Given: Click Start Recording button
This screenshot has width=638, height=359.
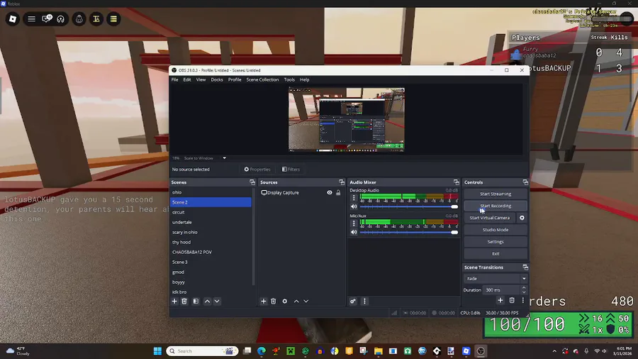Looking at the screenshot, I should 496,206.
